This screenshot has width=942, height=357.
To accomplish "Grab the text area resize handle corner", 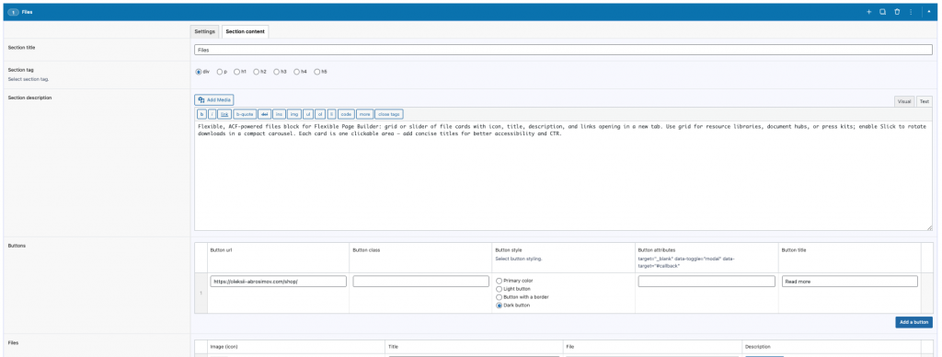I will tap(929, 228).
